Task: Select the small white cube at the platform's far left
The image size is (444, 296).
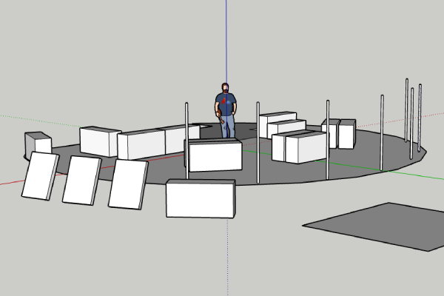Action: point(38,143)
